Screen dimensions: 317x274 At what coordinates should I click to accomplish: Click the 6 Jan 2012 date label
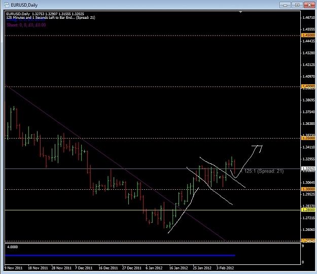pos(154,268)
